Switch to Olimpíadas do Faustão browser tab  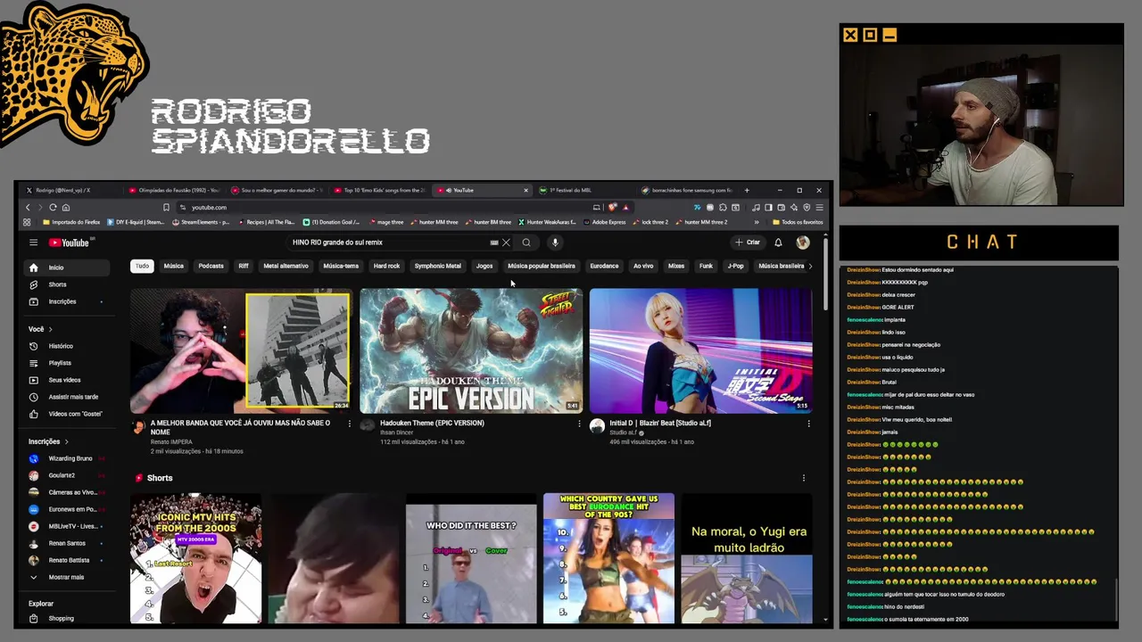pos(174,190)
